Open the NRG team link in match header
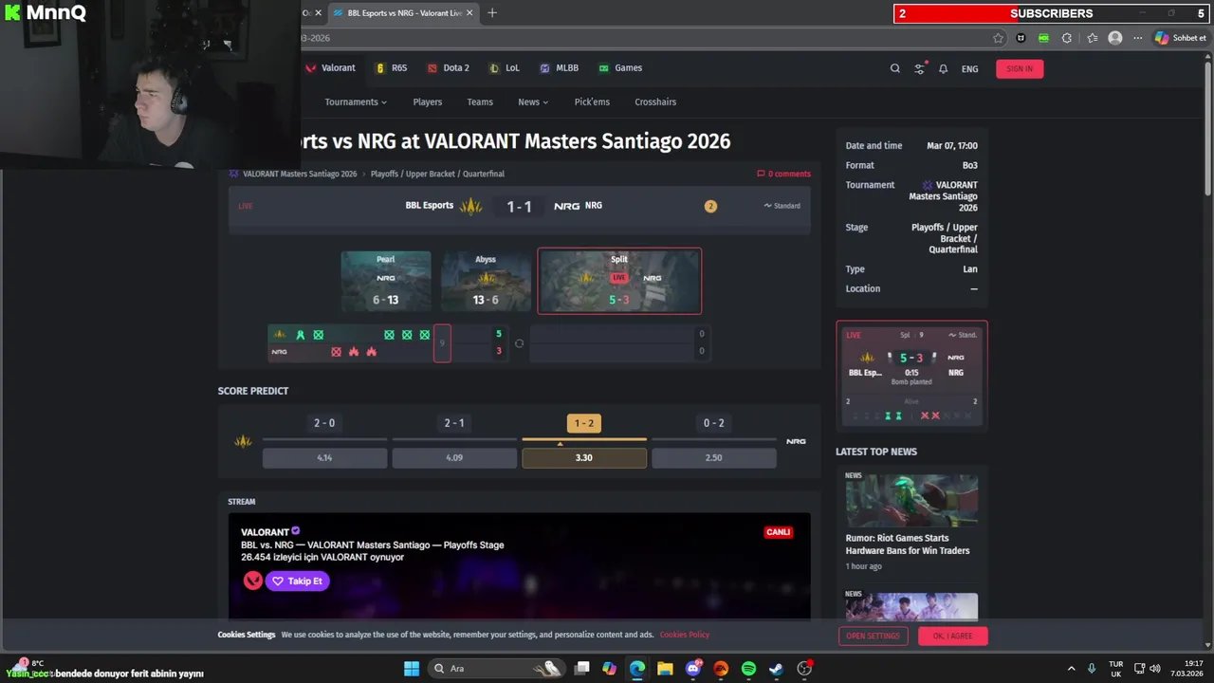 coord(578,206)
